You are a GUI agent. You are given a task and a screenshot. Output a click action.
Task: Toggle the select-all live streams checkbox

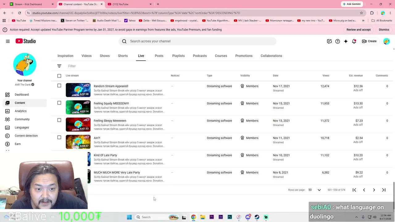(x=59, y=76)
